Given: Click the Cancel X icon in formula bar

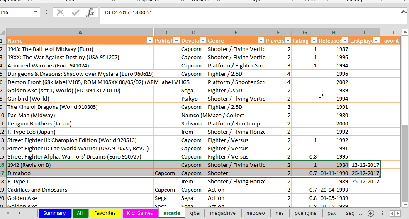Looking at the screenshot, I should tap(61, 12).
